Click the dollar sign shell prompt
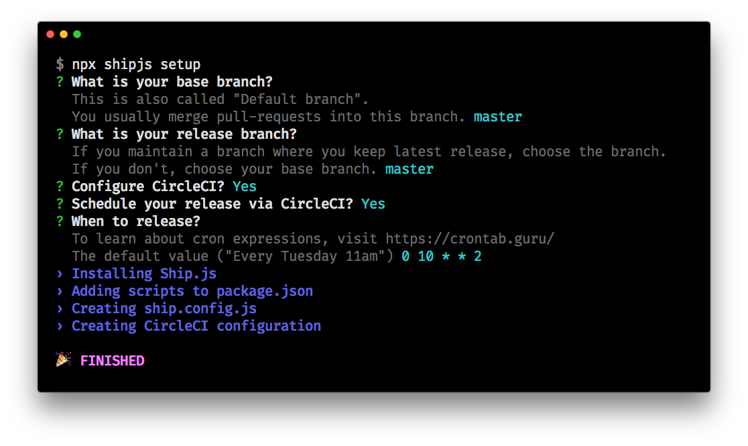 coord(60,64)
